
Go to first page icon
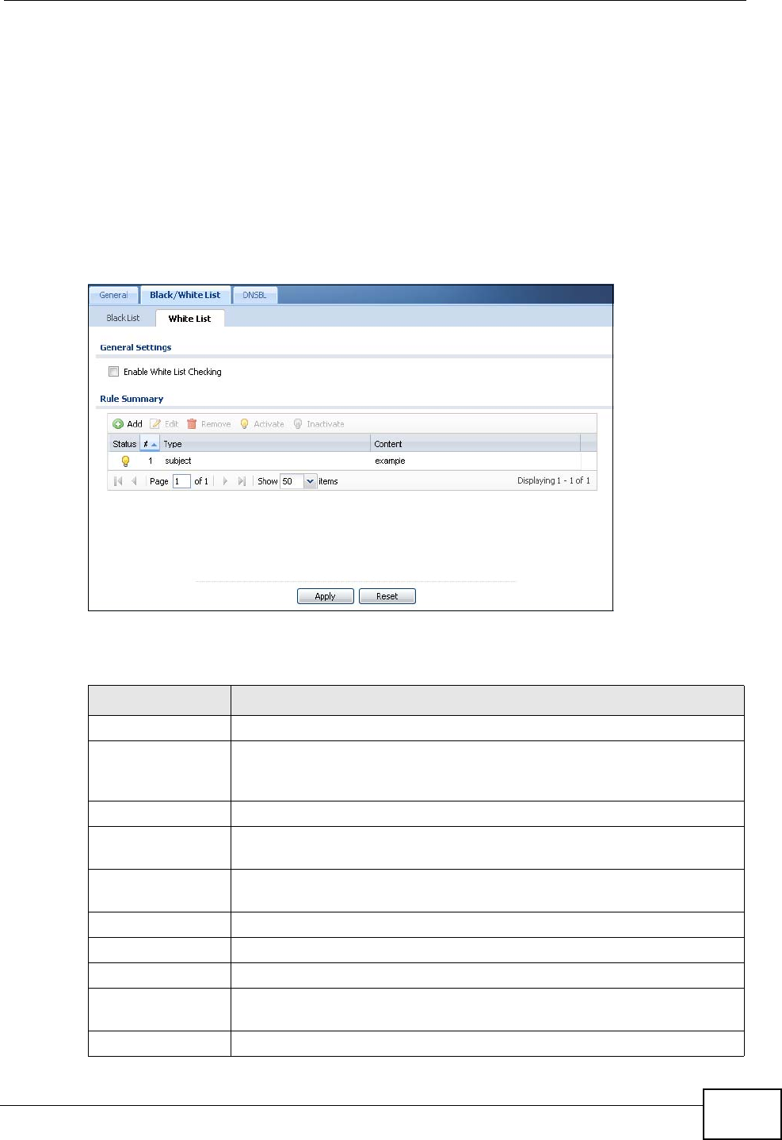point(118,481)
